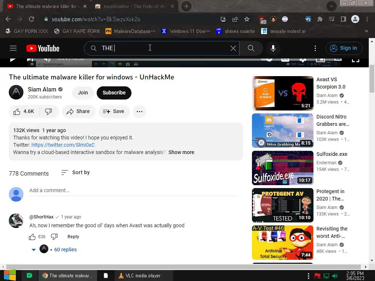Dislike the UnHackMe video
The width and height of the screenshot is (375, 281).
[x=49, y=111]
